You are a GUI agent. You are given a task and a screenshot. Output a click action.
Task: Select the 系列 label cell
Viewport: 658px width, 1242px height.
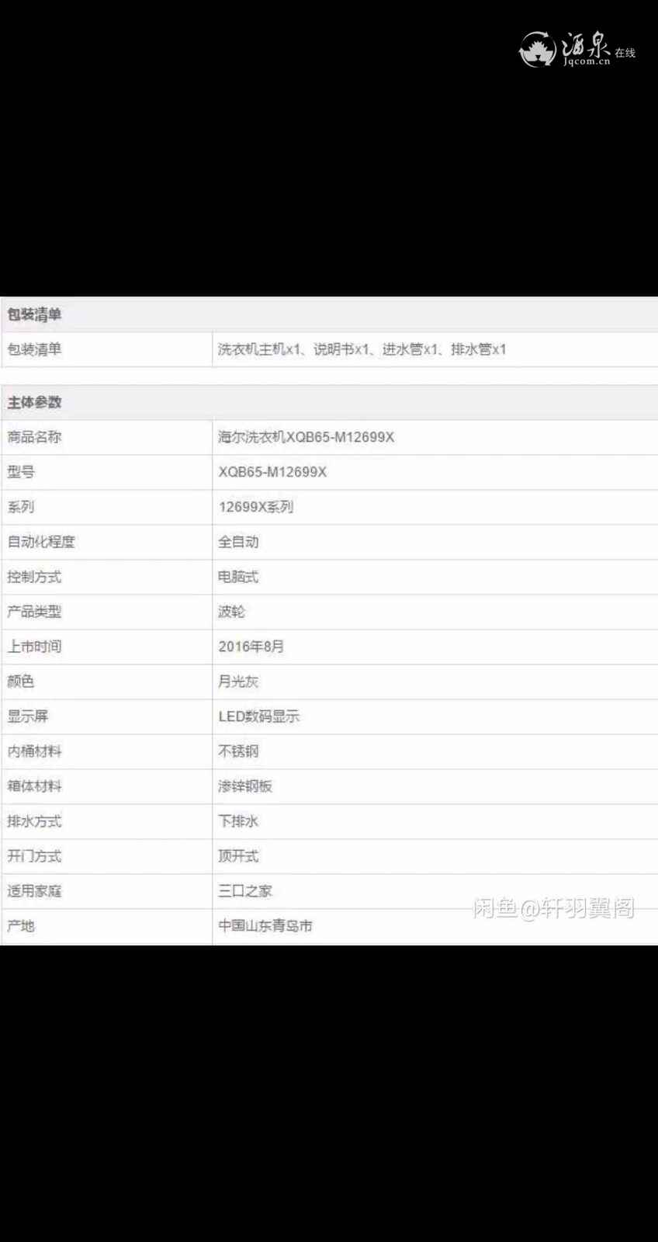(x=107, y=507)
